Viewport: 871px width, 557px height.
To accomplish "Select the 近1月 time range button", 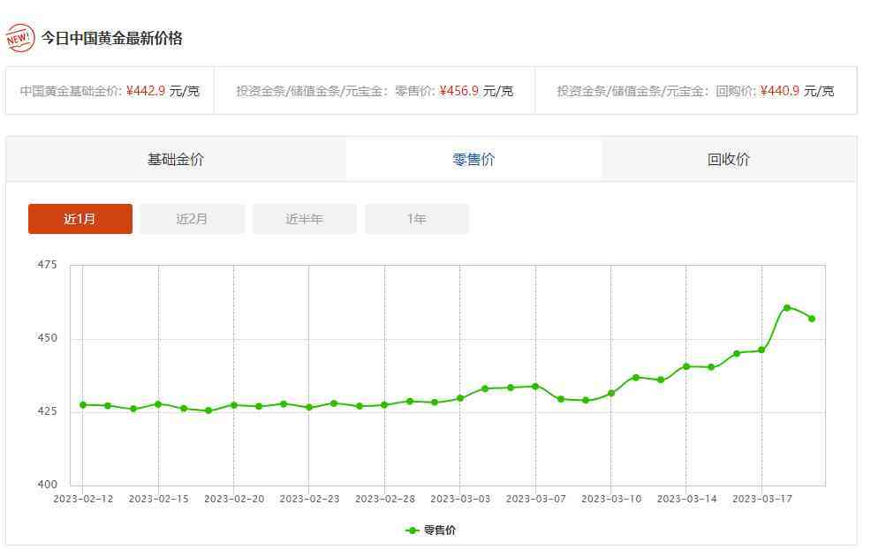I will click(80, 219).
